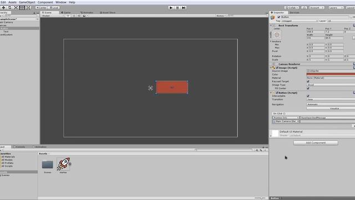Open the Shaded draw mode dropdown

point(53,16)
